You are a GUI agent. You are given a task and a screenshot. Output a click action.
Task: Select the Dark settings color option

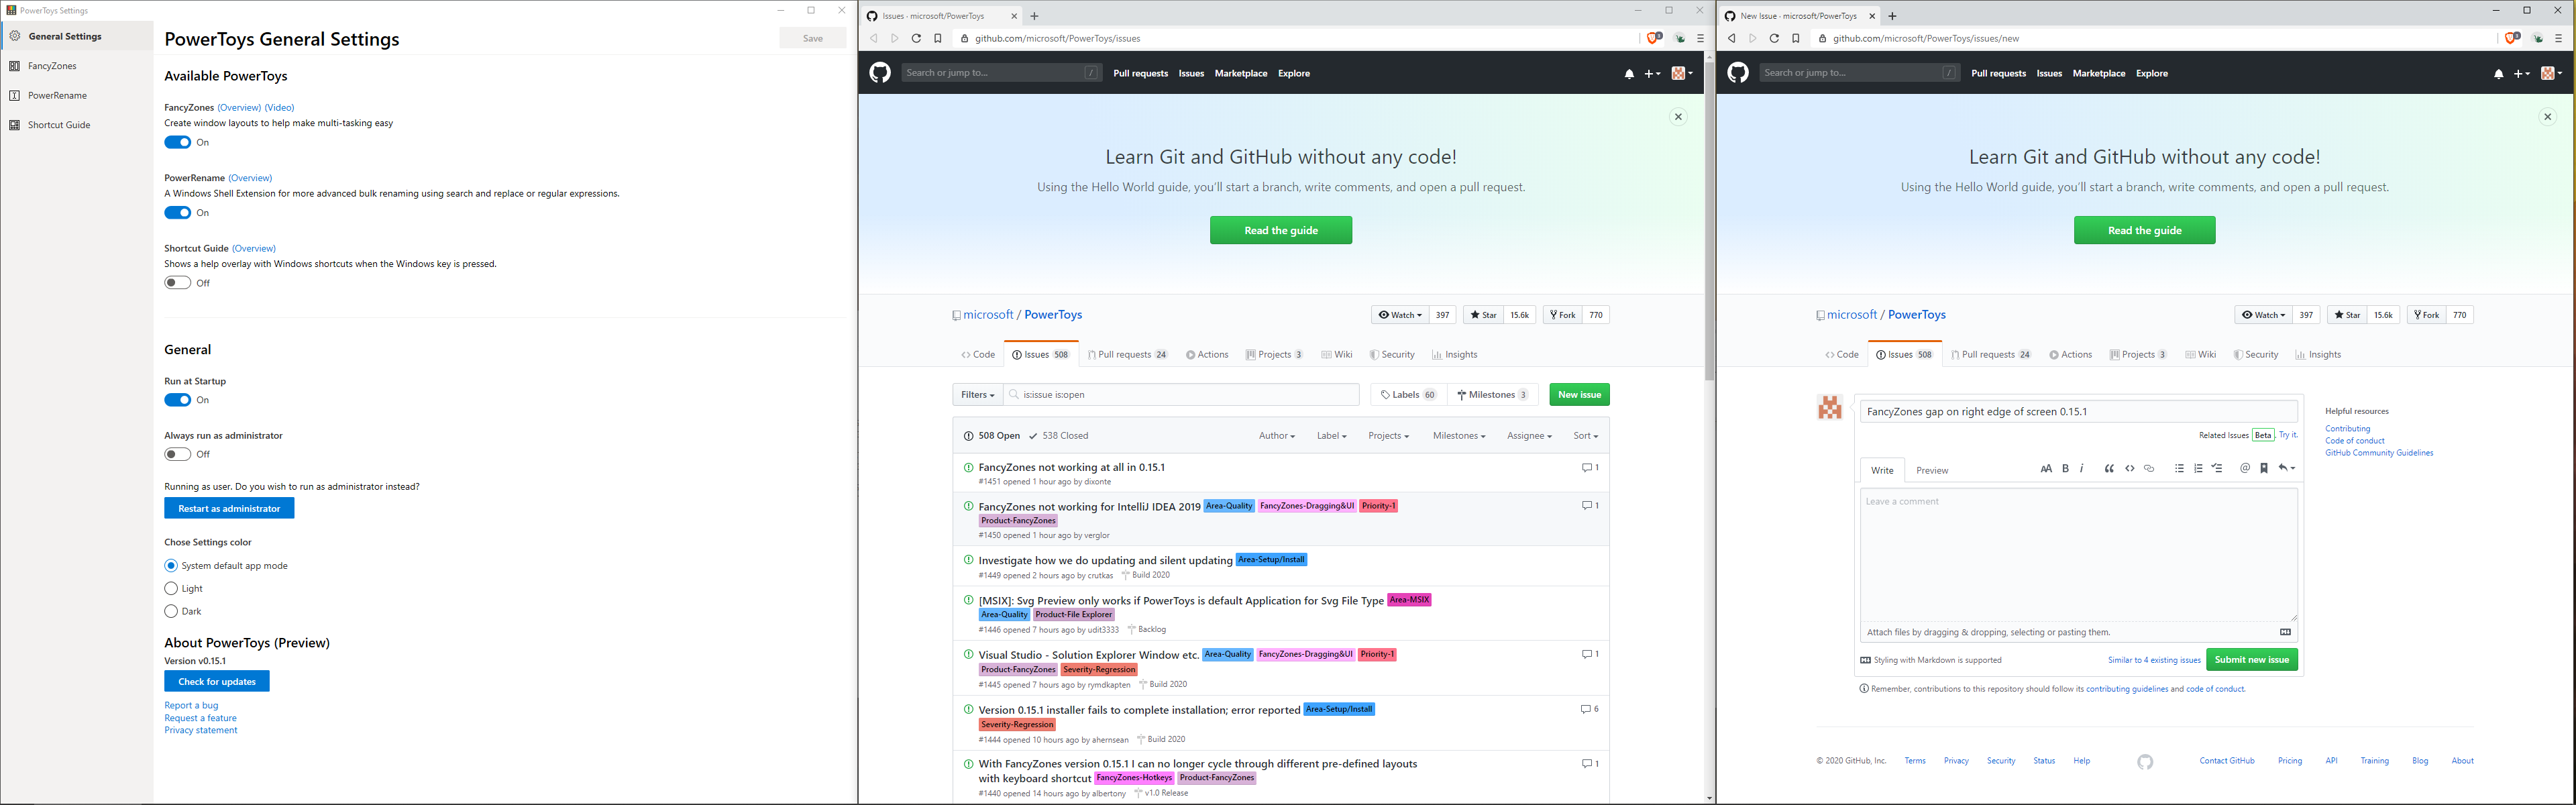pos(171,611)
